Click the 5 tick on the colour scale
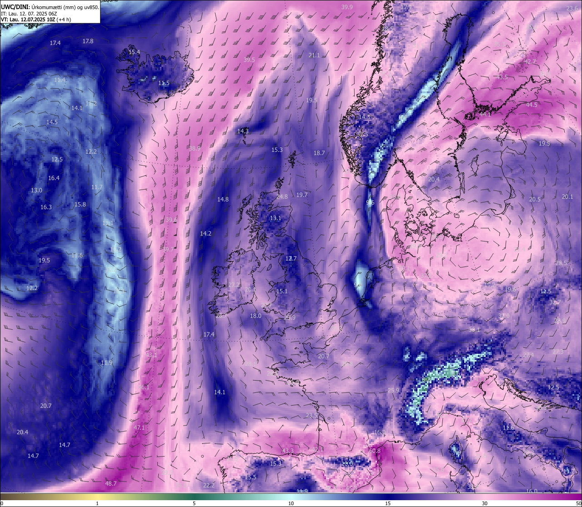The image size is (582, 507). [194, 503]
